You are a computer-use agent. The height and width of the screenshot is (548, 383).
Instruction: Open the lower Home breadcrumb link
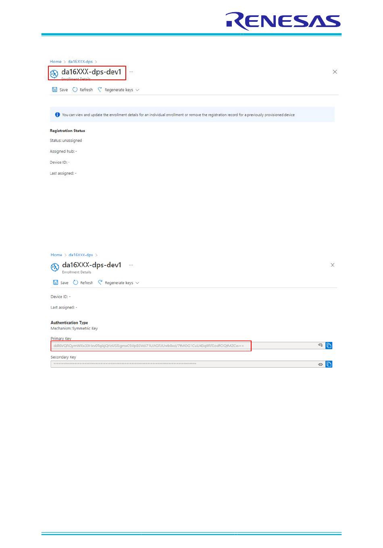[x=56, y=255]
